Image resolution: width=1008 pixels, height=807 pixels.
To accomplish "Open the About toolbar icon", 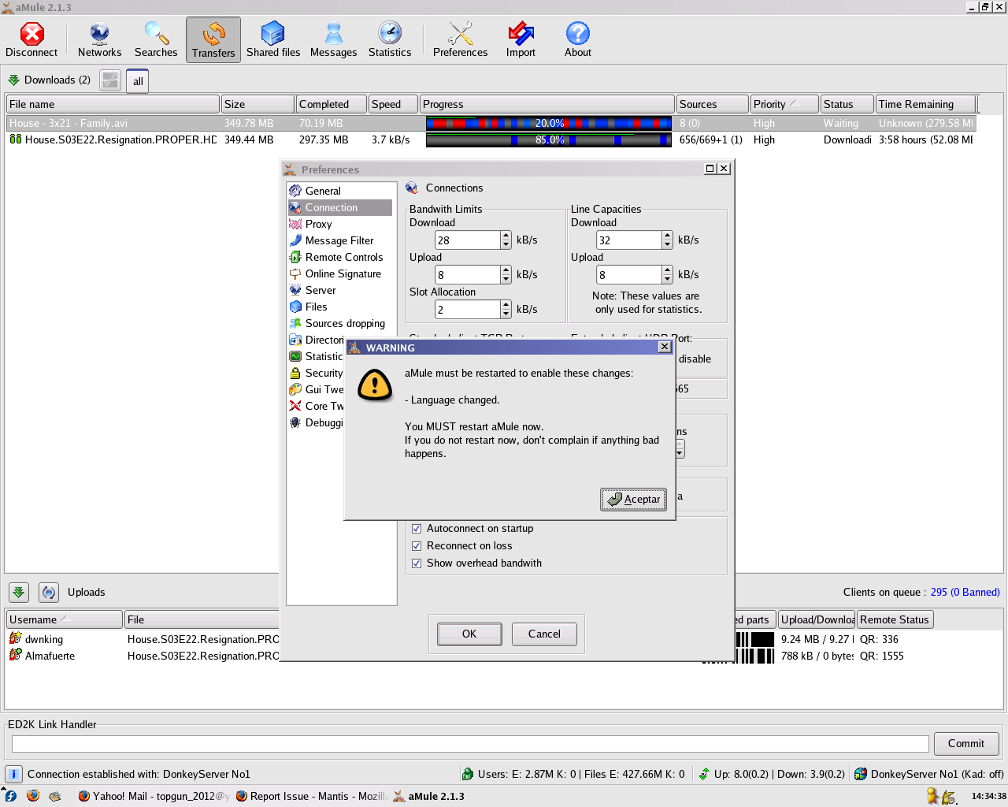I will (577, 39).
